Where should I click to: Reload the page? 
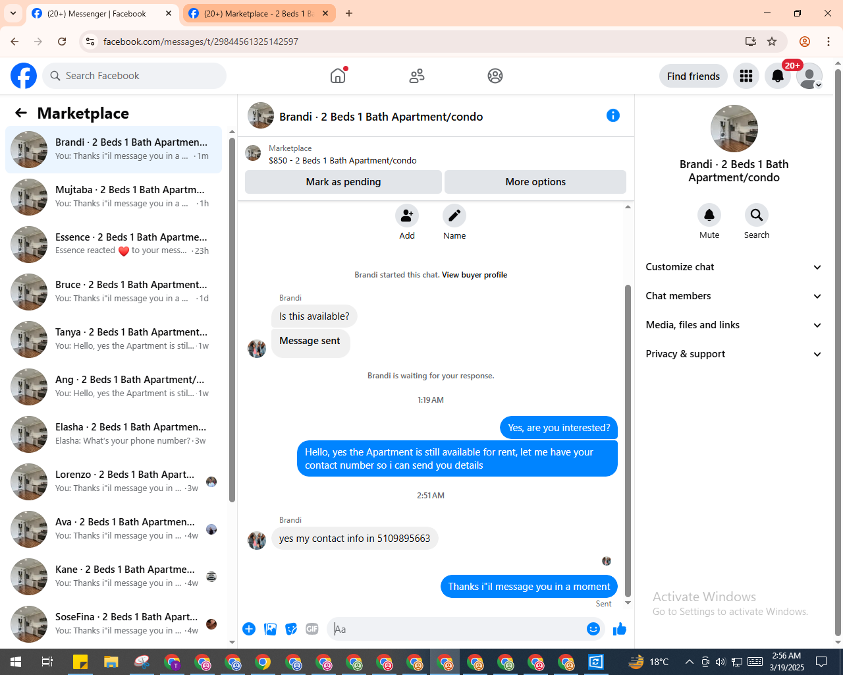(x=62, y=42)
